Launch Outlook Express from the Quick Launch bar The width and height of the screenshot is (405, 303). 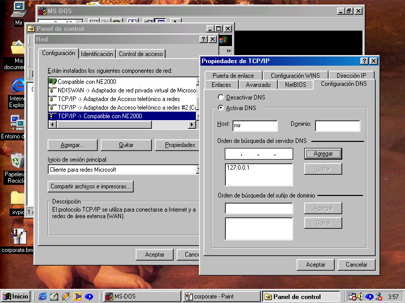[53, 296]
